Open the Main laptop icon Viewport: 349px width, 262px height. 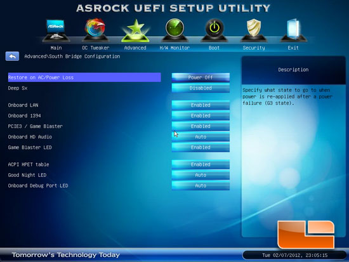pyautogui.click(x=56, y=30)
